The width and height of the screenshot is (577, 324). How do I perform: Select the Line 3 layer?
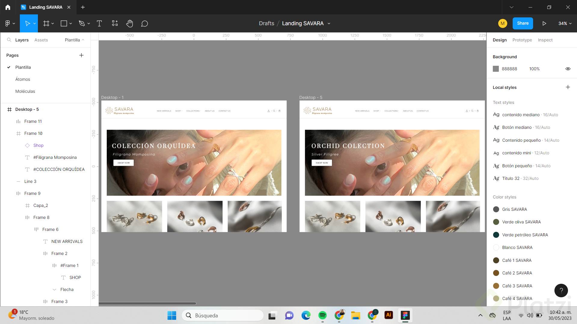(30, 181)
